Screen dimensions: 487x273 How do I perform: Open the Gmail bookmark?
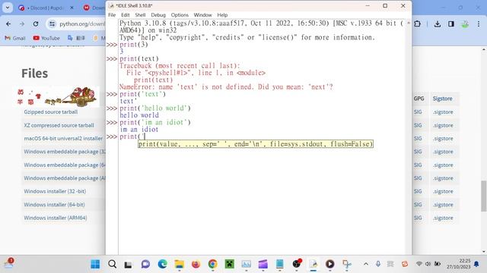coord(15,38)
